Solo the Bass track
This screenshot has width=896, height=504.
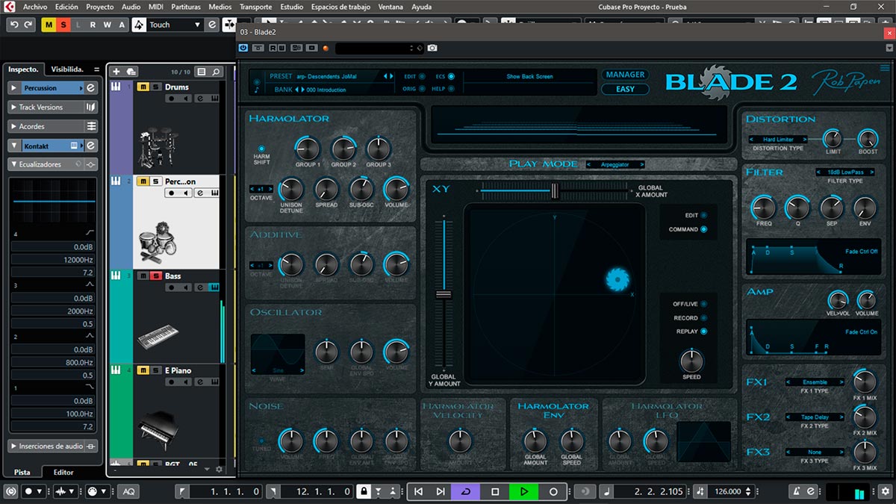click(x=155, y=276)
